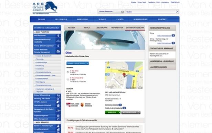Click the 'mehr Informationen' arrow under China - Markteinstieg
This screenshot has height=133, width=212.
173,43
